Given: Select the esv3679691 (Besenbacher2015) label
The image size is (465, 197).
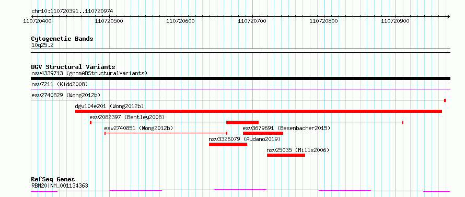Looking at the screenshot, I should click(286, 128).
